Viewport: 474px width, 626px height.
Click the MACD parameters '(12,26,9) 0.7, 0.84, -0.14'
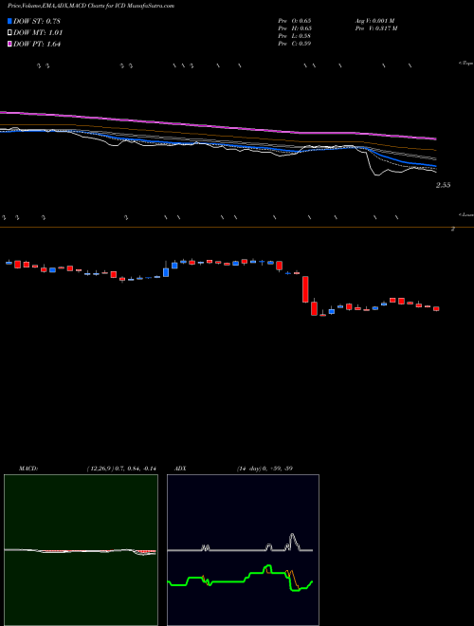tap(121, 469)
